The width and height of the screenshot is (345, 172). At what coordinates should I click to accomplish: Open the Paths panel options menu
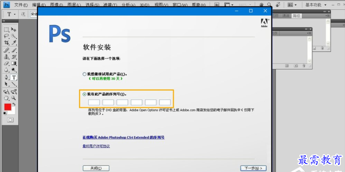(328, 16)
